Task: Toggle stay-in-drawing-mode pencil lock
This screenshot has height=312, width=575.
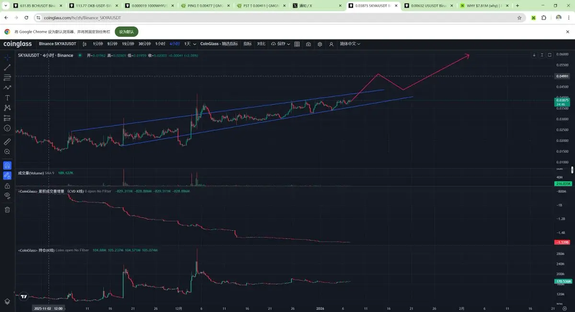Action: pos(7,175)
